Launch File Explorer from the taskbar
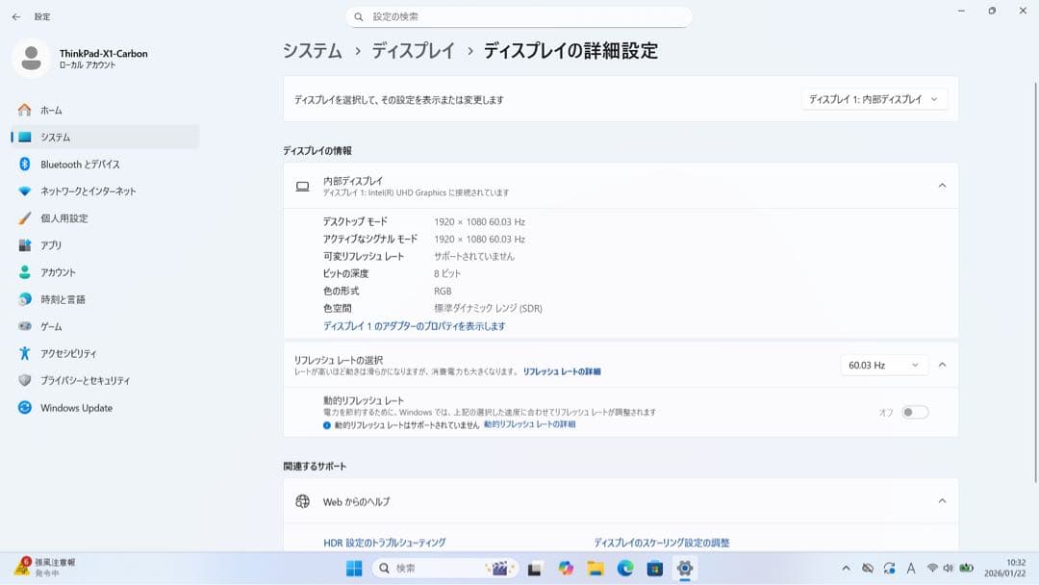Image resolution: width=1039 pixels, height=585 pixels. tap(594, 568)
